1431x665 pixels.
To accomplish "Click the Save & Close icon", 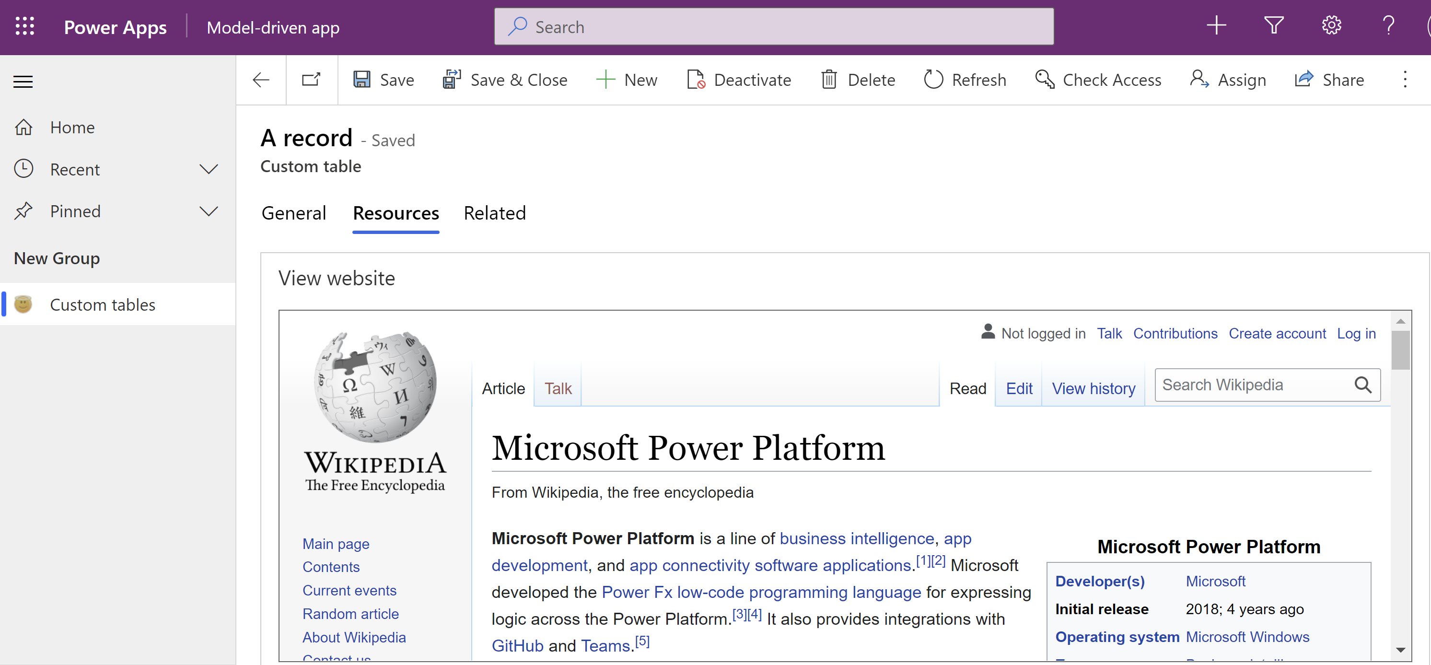I will tap(451, 80).
